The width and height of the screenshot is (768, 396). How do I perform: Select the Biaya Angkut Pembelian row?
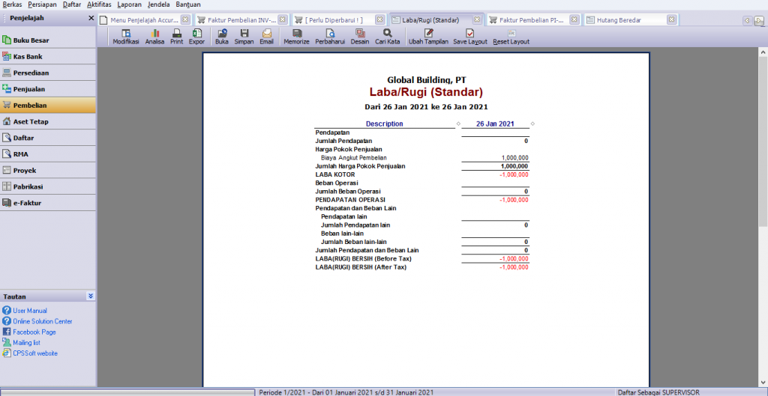click(x=421, y=157)
